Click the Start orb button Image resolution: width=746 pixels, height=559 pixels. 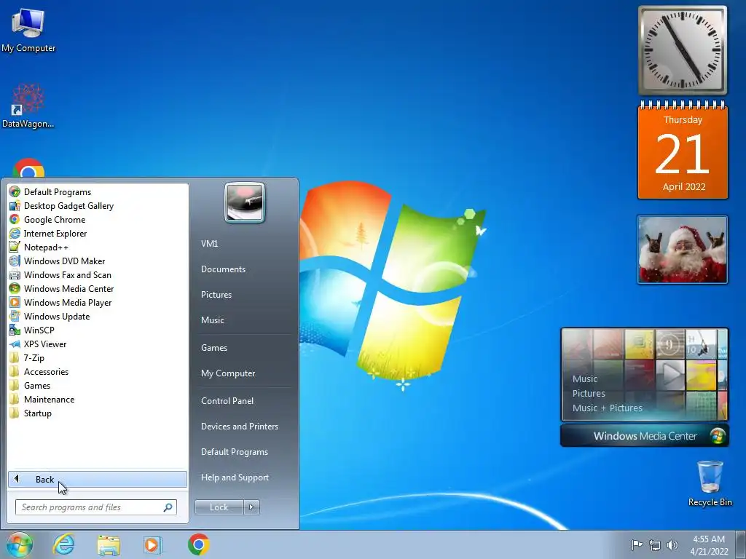tap(20, 544)
